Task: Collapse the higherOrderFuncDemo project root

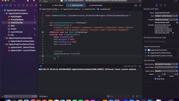Action: click(x=3, y=10)
